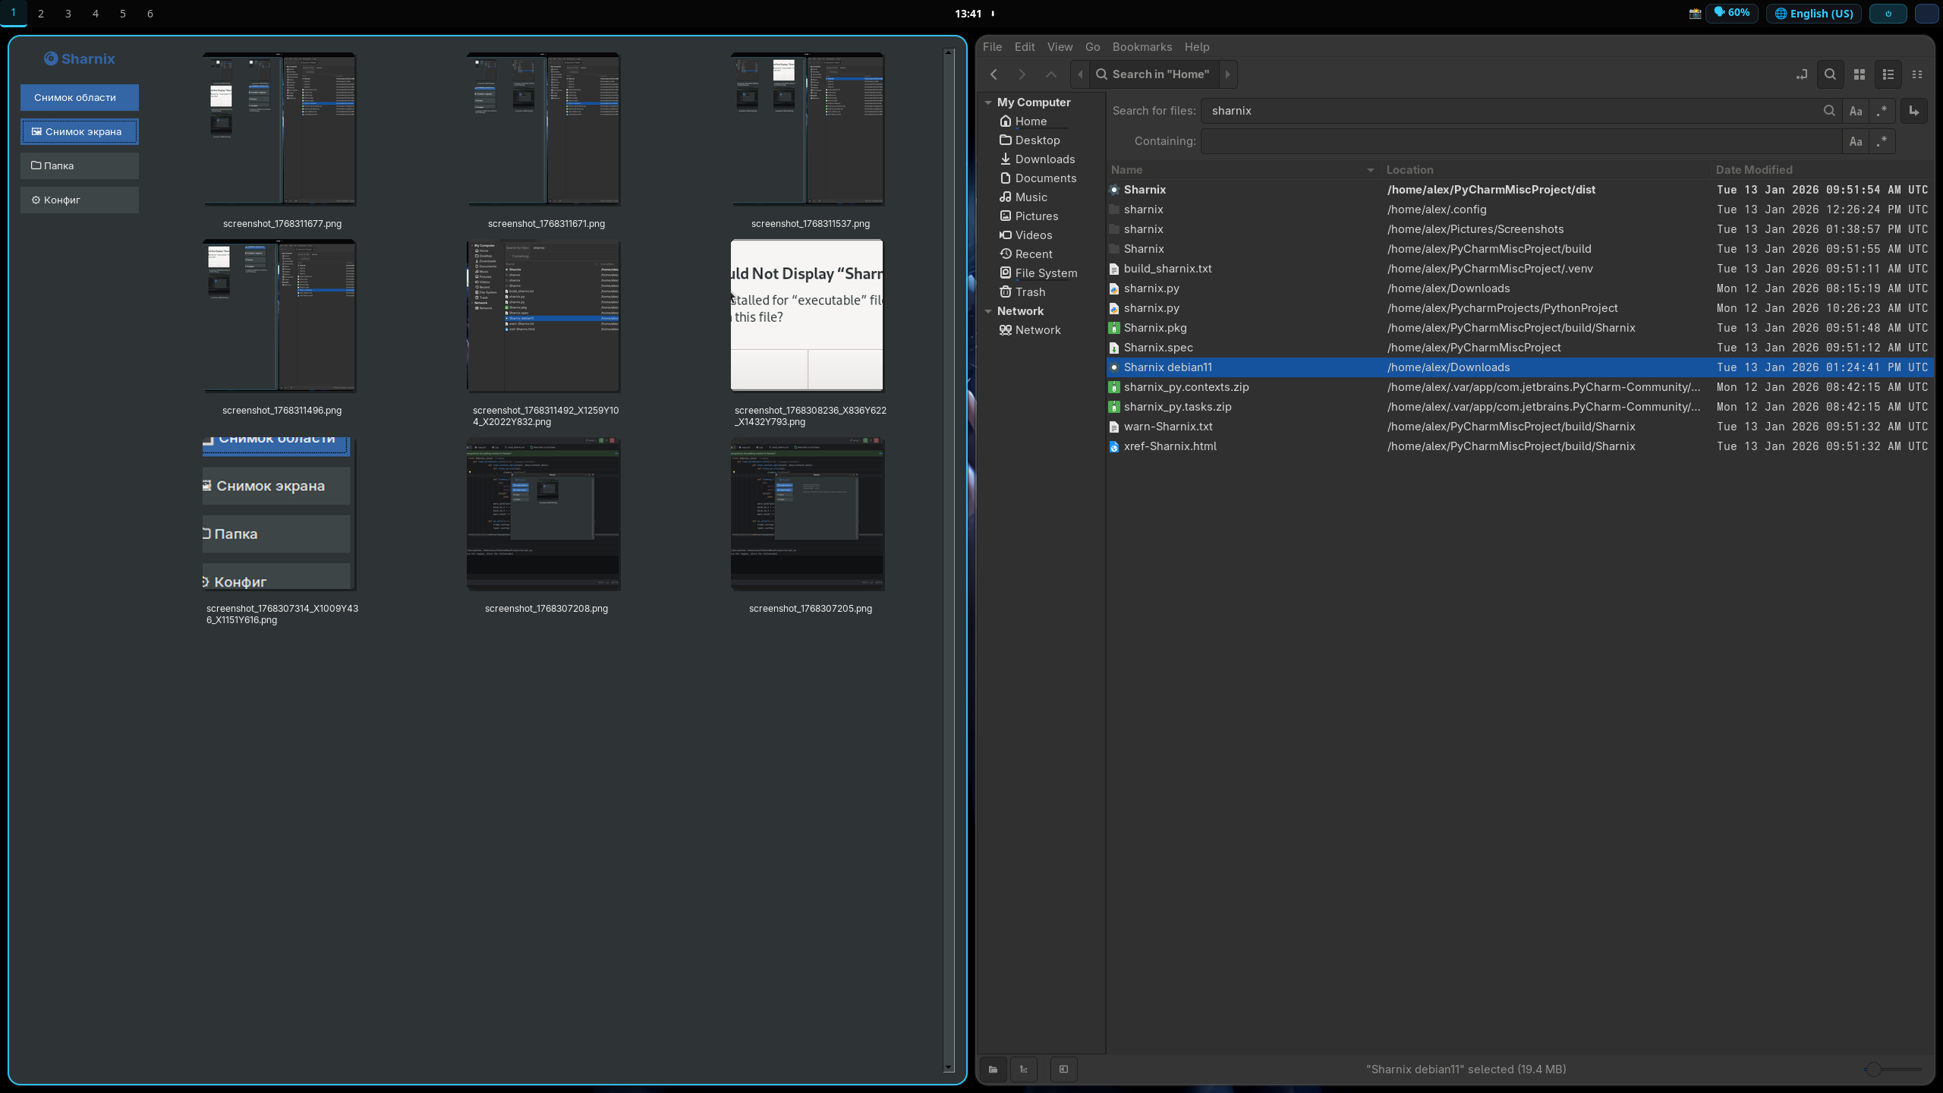Open thumbnail screenshot_1768311677.png
Screen dimensions: 1943x1093
[279, 129]
